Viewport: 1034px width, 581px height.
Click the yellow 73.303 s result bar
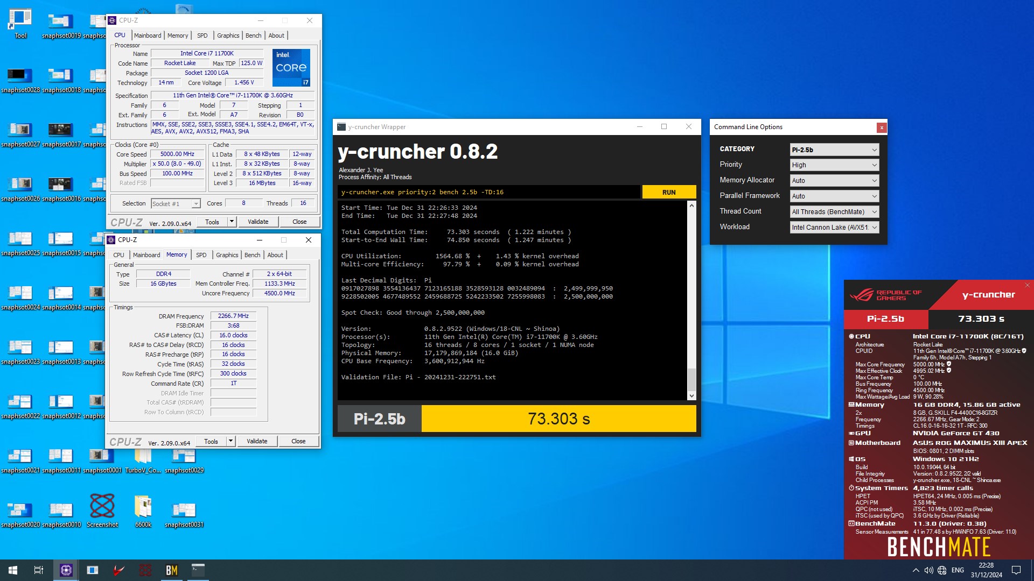click(x=558, y=419)
